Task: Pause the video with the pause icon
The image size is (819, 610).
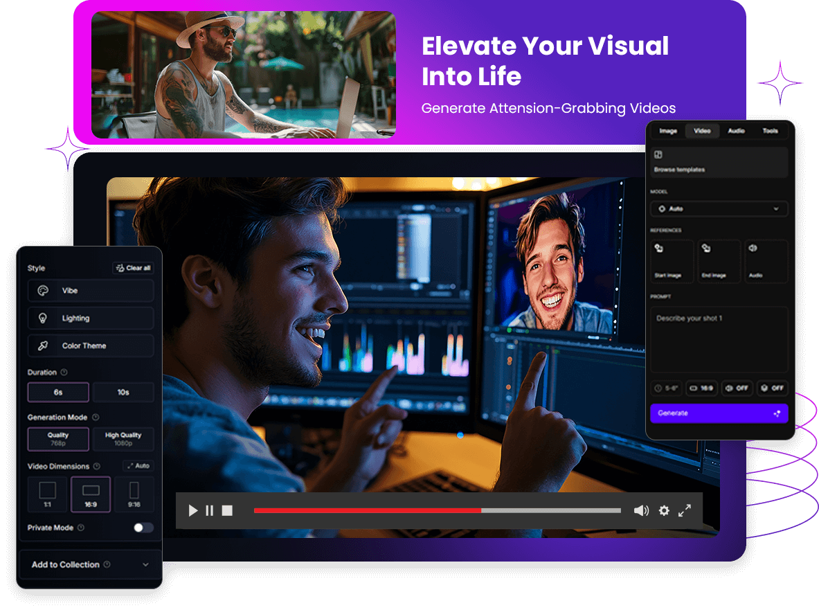Action: [210, 511]
